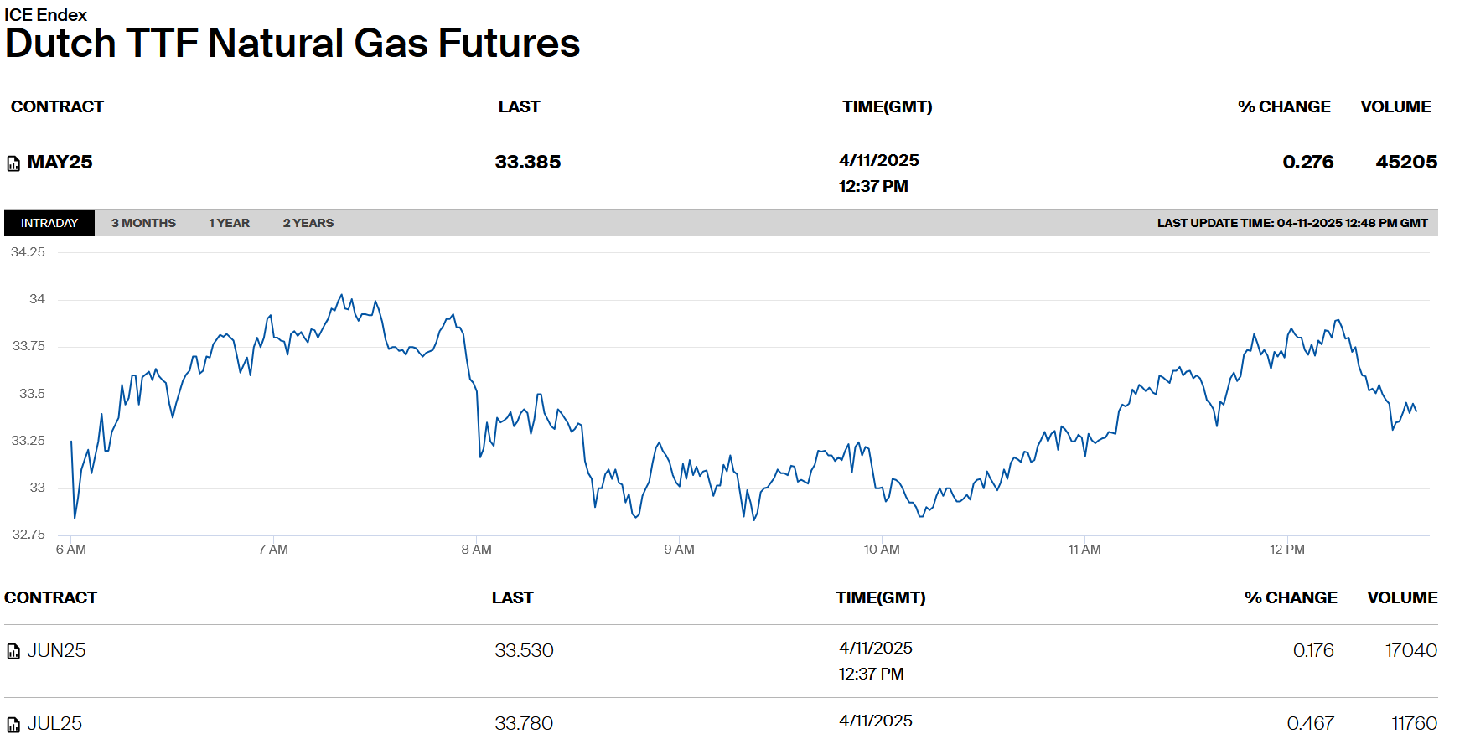Screen dimensions: 1470x739
Task: Click the 12 PM mark on chart axis
Action: click(x=1286, y=550)
